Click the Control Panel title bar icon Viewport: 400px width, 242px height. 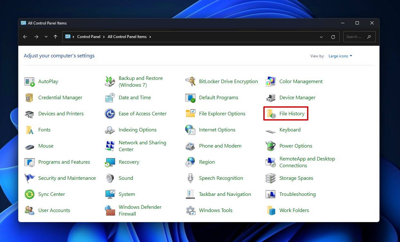coord(23,23)
